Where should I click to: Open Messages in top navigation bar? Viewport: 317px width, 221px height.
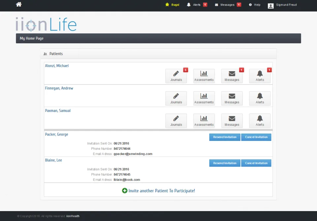(228, 5)
